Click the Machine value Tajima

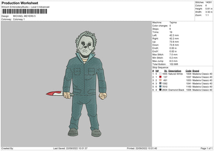click(x=173, y=22)
